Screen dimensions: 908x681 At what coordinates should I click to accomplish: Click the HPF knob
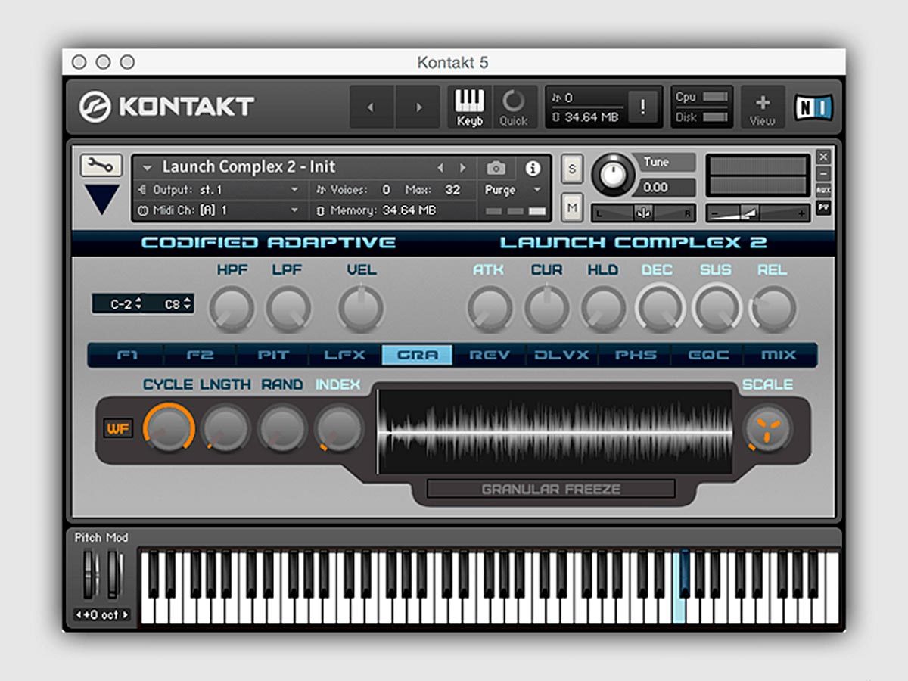pos(232,308)
